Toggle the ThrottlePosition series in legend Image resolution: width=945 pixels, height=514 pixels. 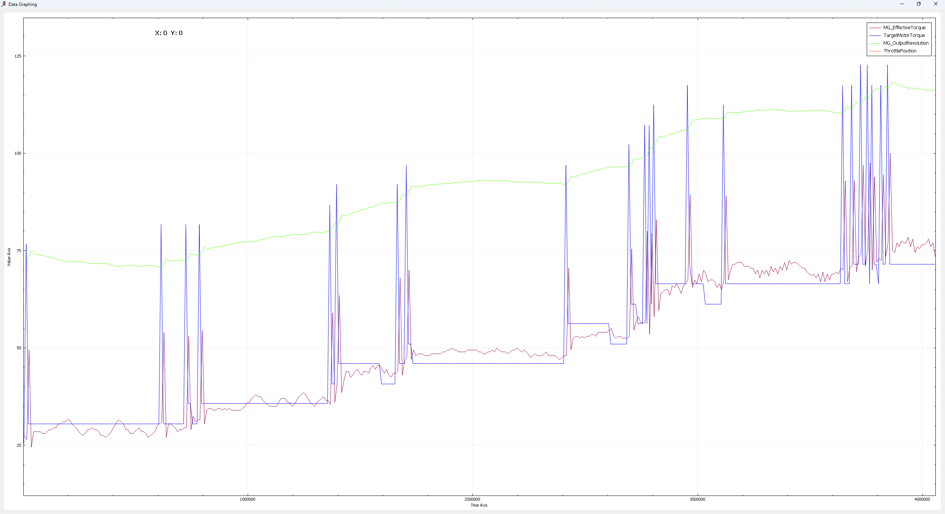click(900, 51)
